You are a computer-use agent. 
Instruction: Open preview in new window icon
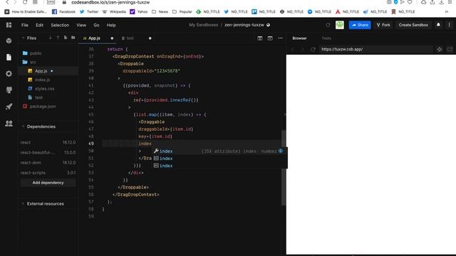tap(450, 49)
